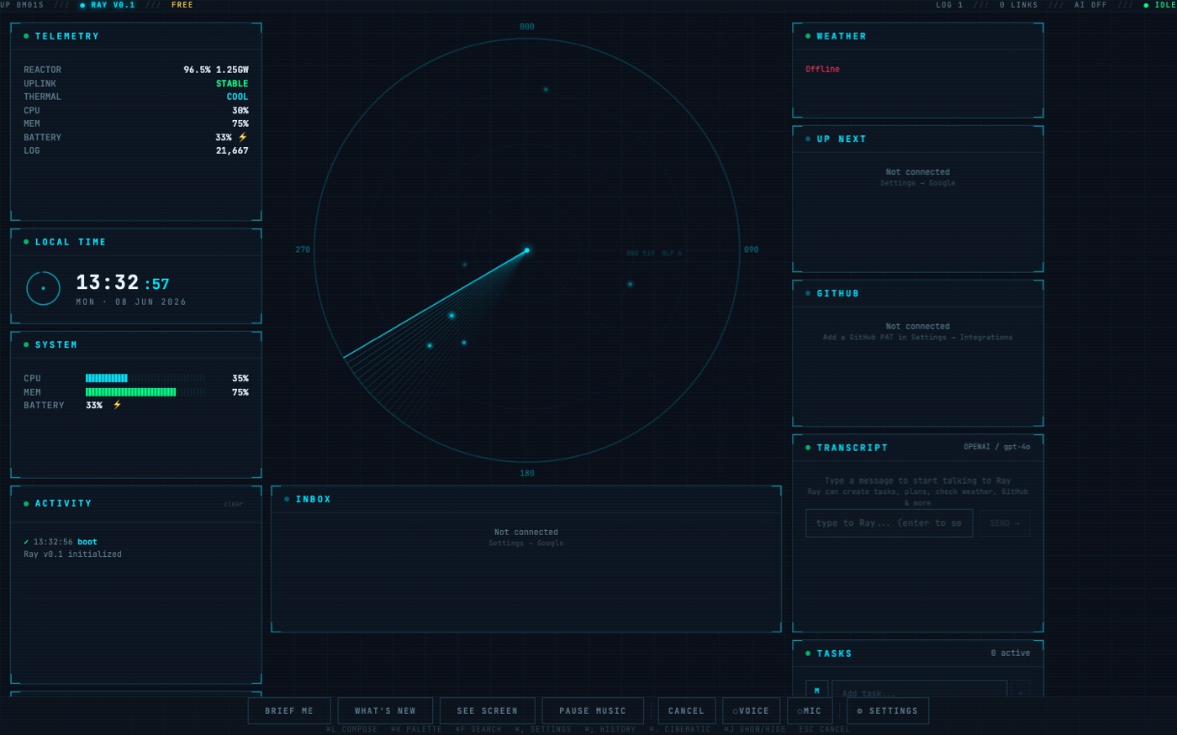
Task: Click the CPU usage bar in System
Action: tap(145, 379)
